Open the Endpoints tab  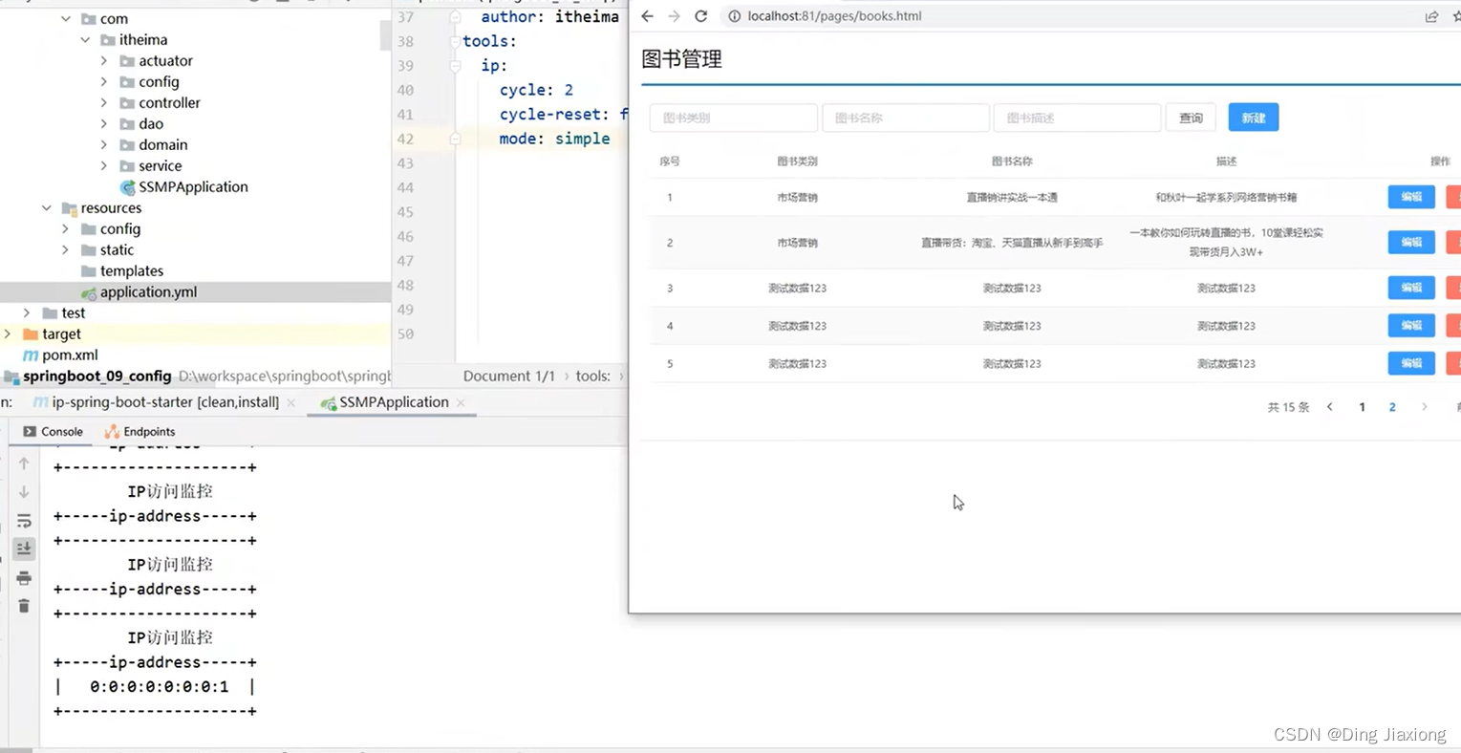[140, 432]
